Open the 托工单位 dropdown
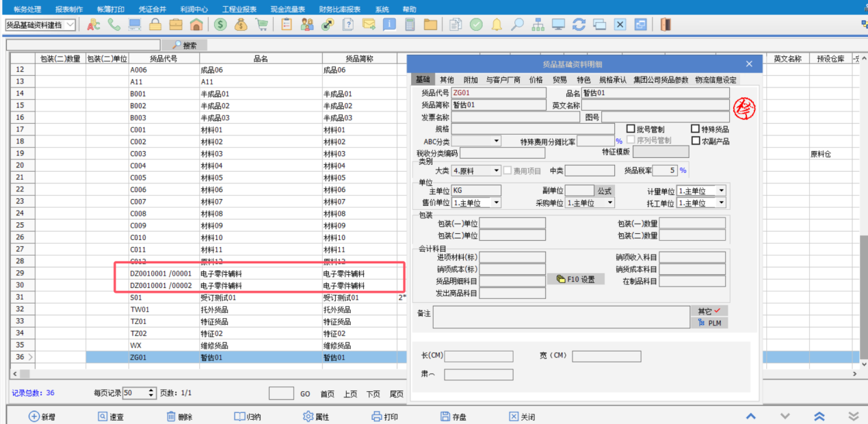 [721, 203]
